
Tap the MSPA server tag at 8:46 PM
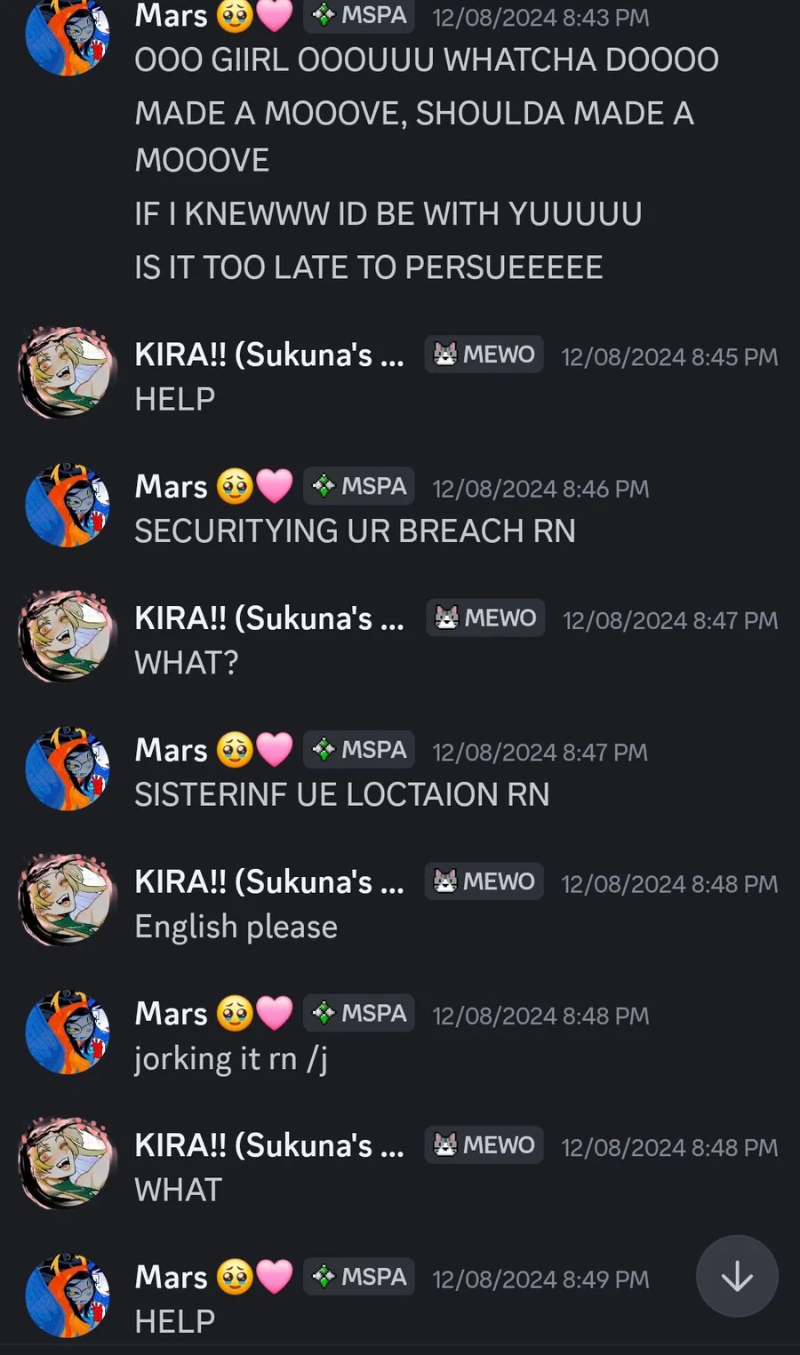359,486
